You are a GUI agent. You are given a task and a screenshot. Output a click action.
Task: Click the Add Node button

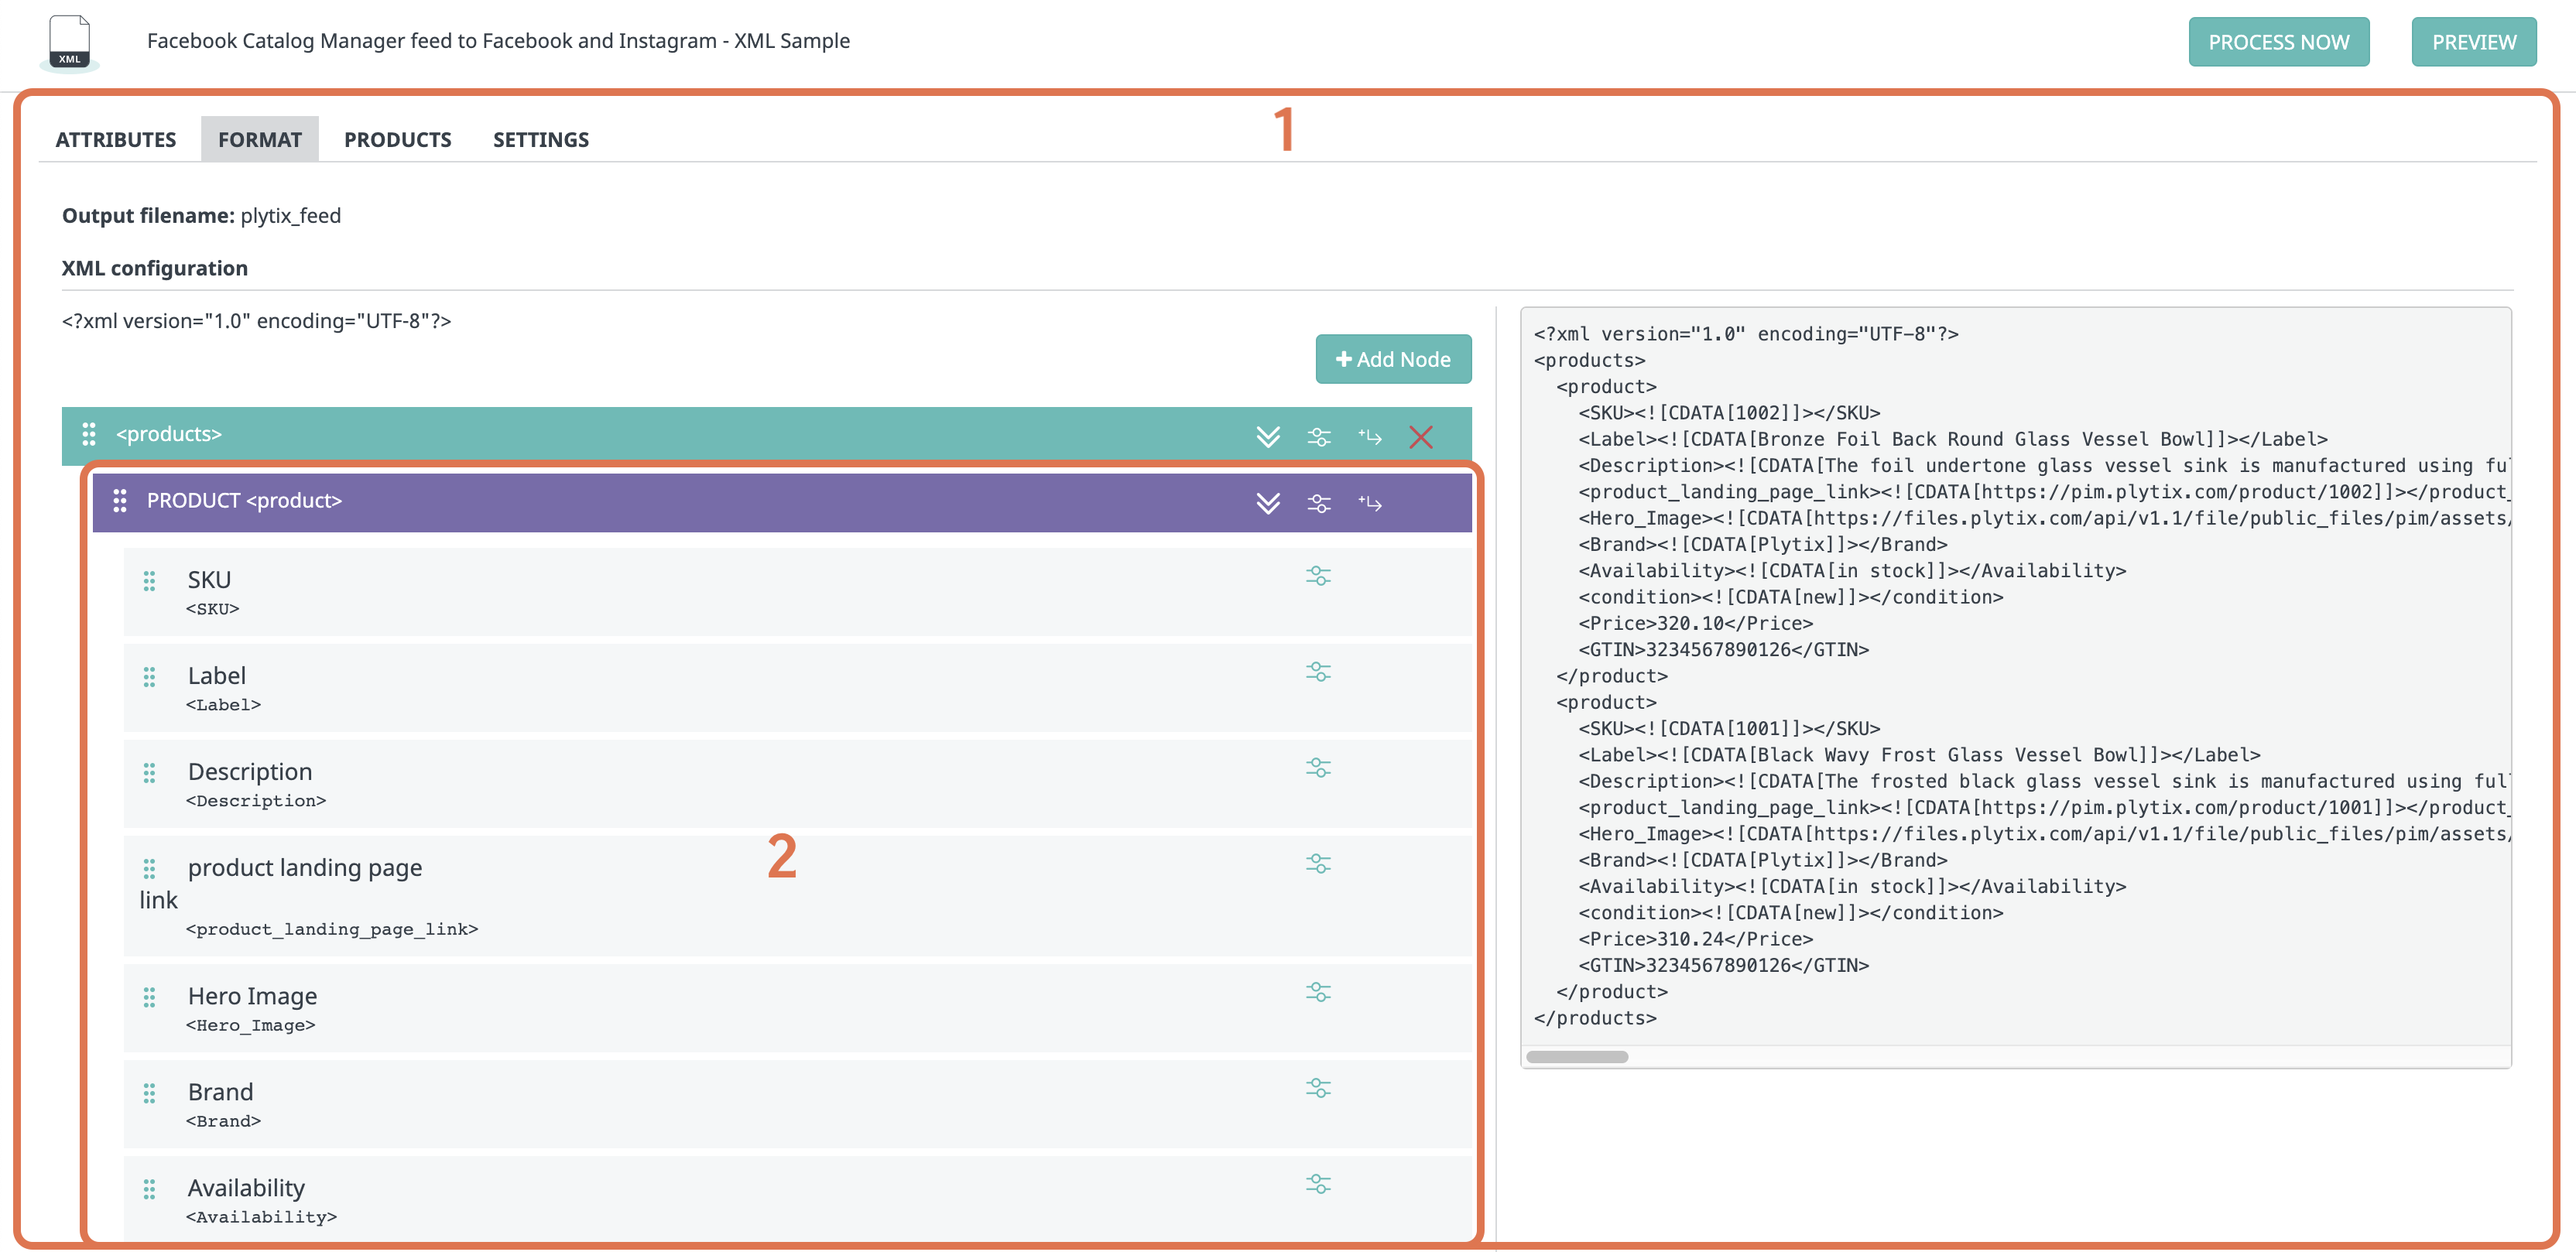[1393, 359]
